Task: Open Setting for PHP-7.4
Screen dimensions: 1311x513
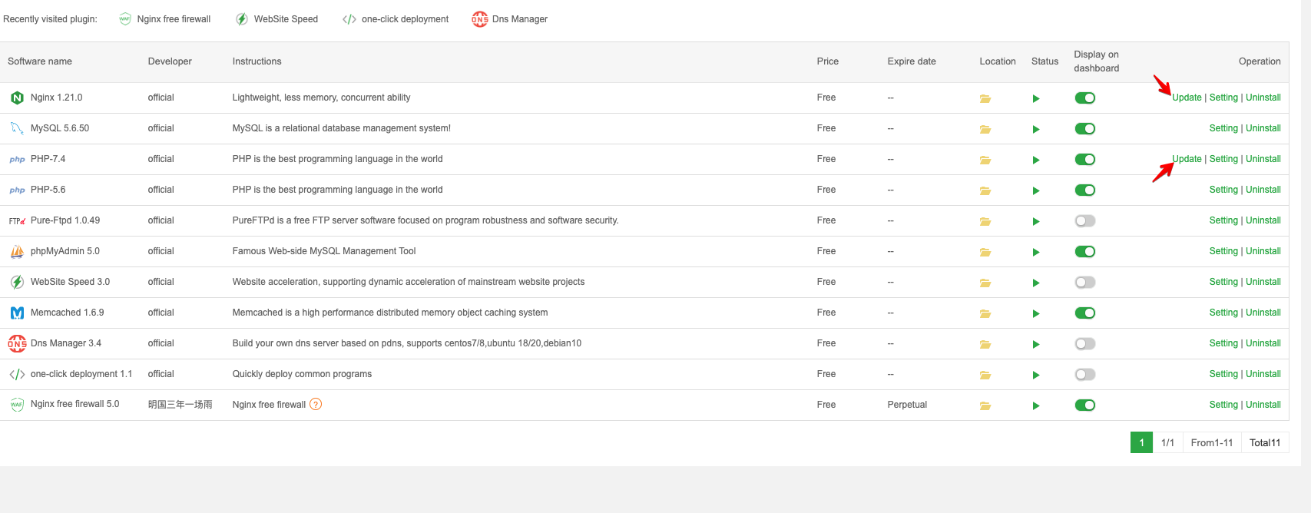Action: point(1223,159)
